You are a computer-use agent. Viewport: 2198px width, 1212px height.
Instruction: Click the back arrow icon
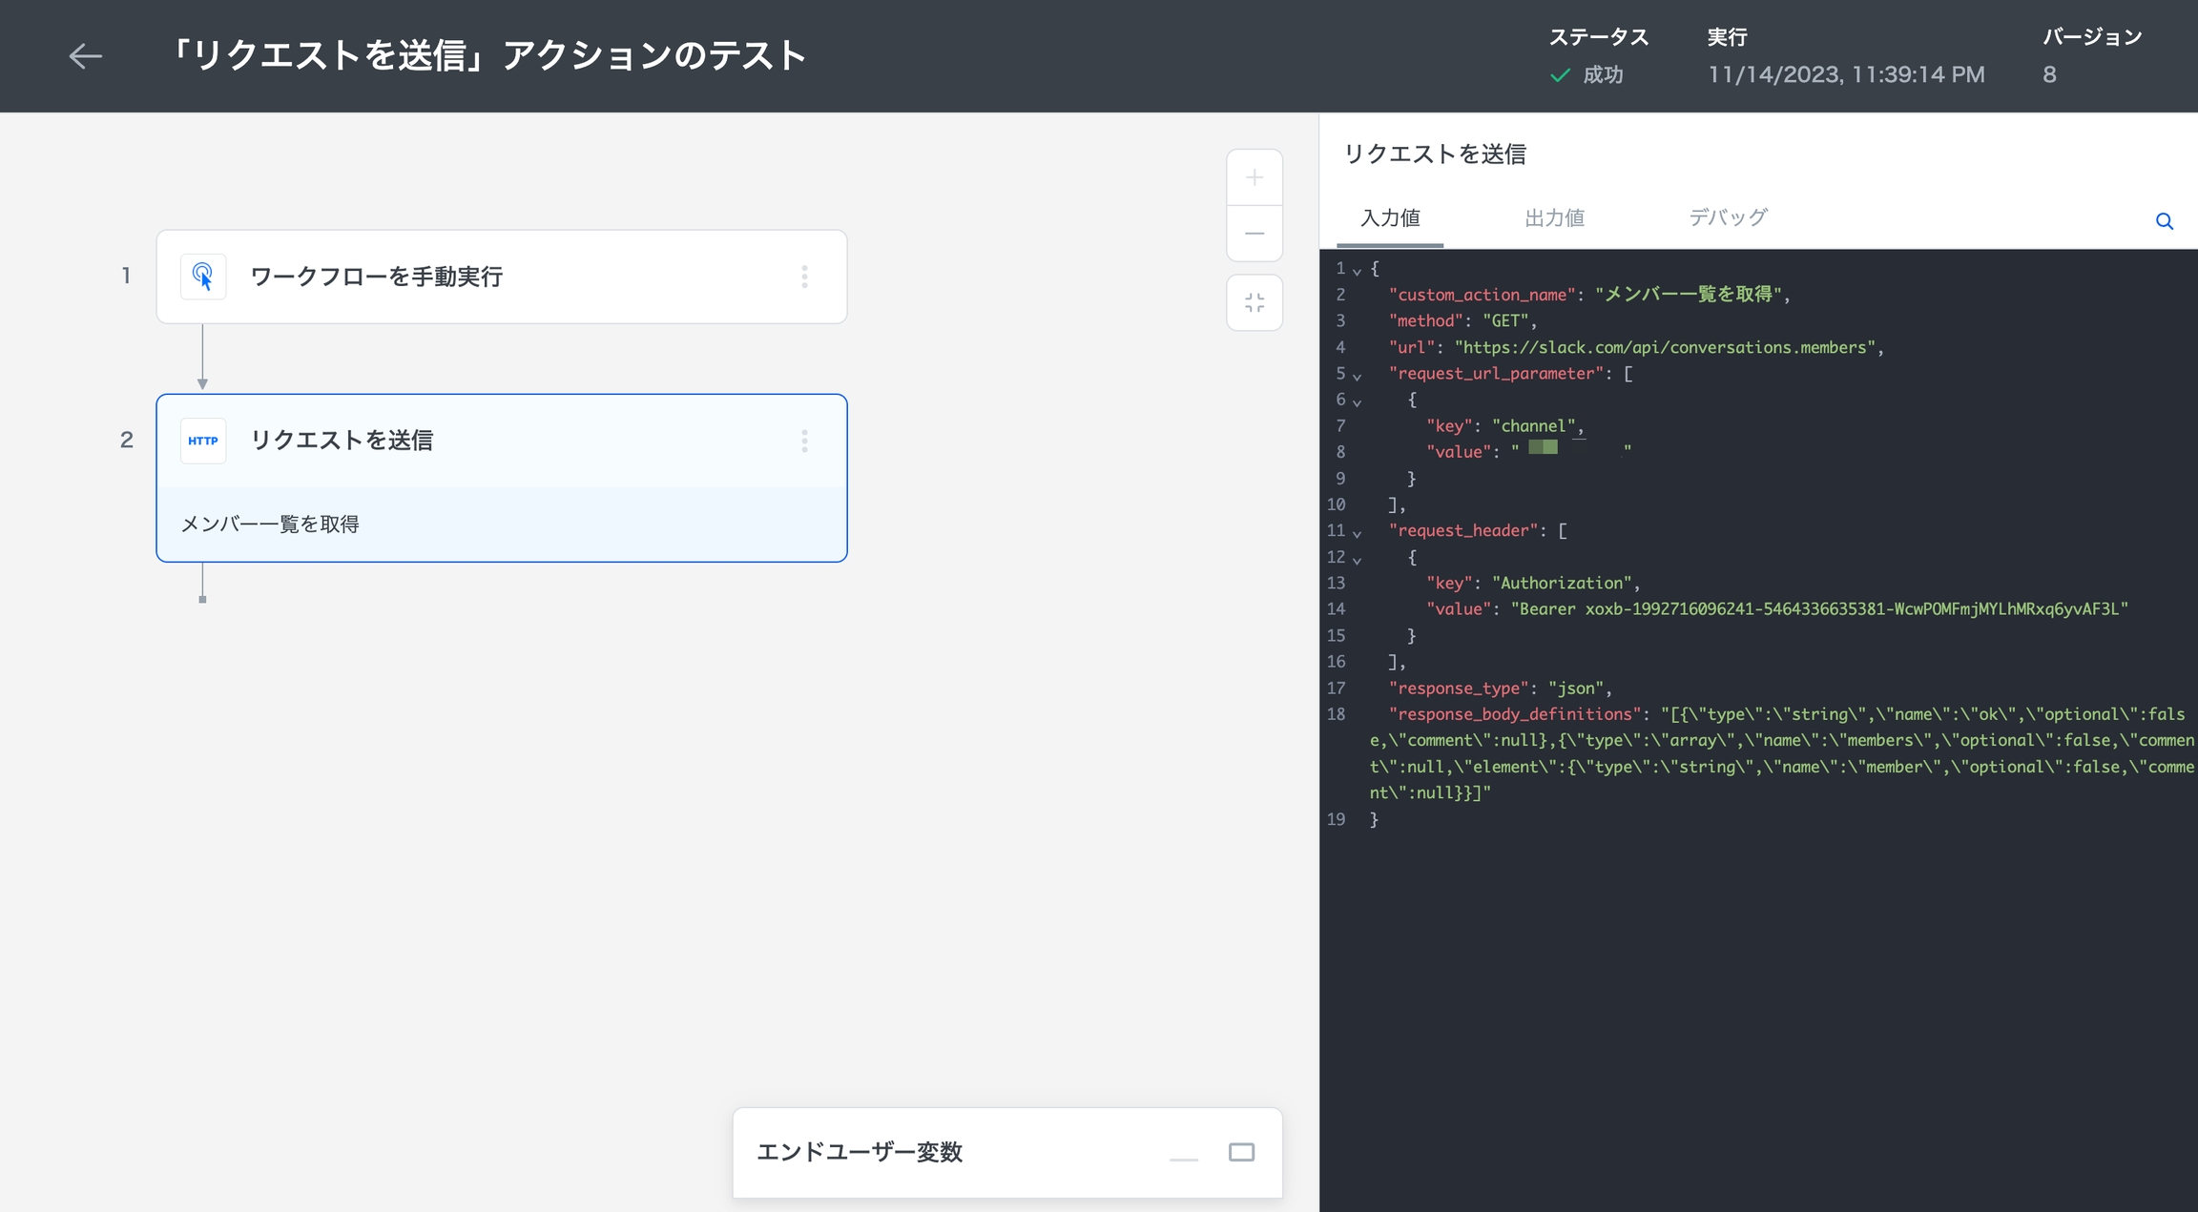[x=85, y=56]
